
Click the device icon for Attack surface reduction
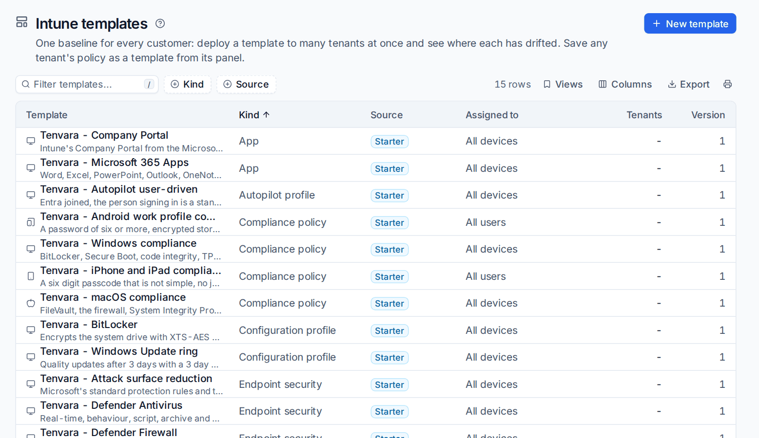31,384
